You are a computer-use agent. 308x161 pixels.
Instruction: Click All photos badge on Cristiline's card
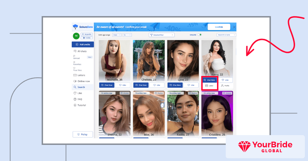227,93
